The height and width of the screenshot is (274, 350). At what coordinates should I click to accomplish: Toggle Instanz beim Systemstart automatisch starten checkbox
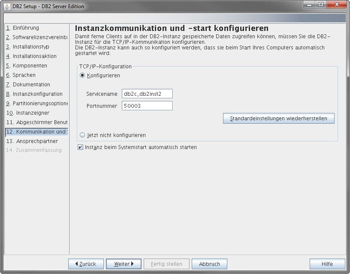(x=80, y=147)
